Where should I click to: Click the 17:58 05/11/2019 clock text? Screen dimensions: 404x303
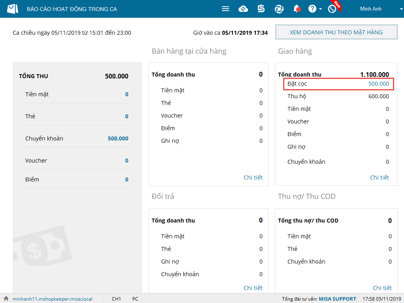coord(381,299)
